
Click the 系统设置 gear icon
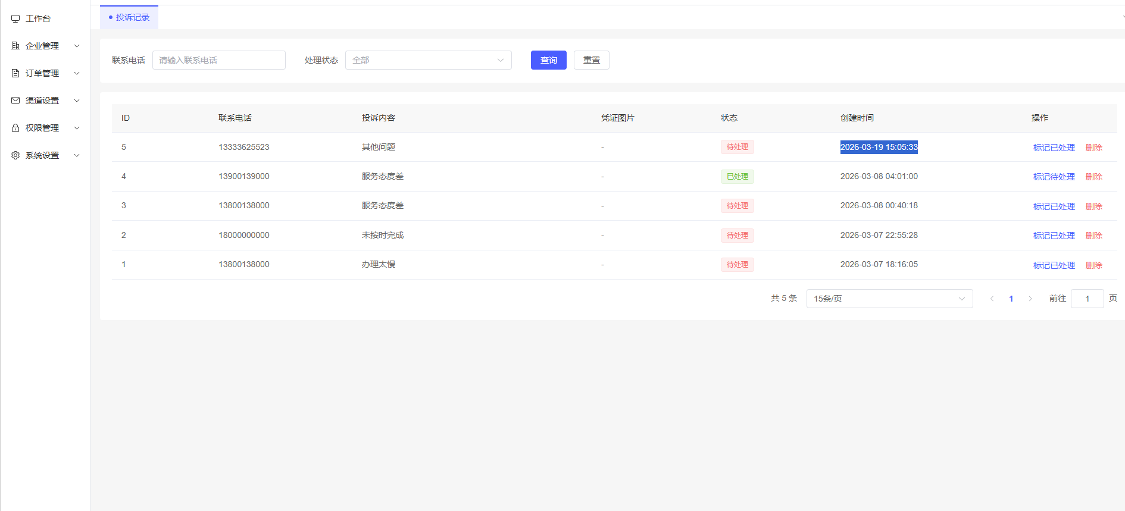pos(15,155)
